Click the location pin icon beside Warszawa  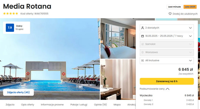tap(142, 52)
